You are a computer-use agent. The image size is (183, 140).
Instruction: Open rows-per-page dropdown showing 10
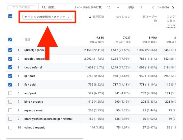tap(113, 7)
